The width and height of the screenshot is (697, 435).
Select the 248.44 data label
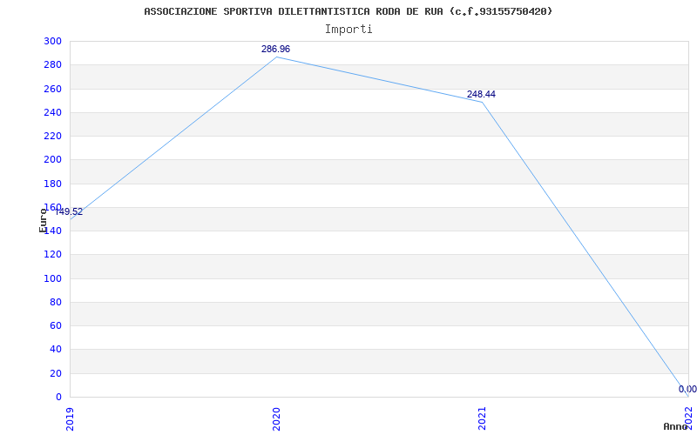481,95
